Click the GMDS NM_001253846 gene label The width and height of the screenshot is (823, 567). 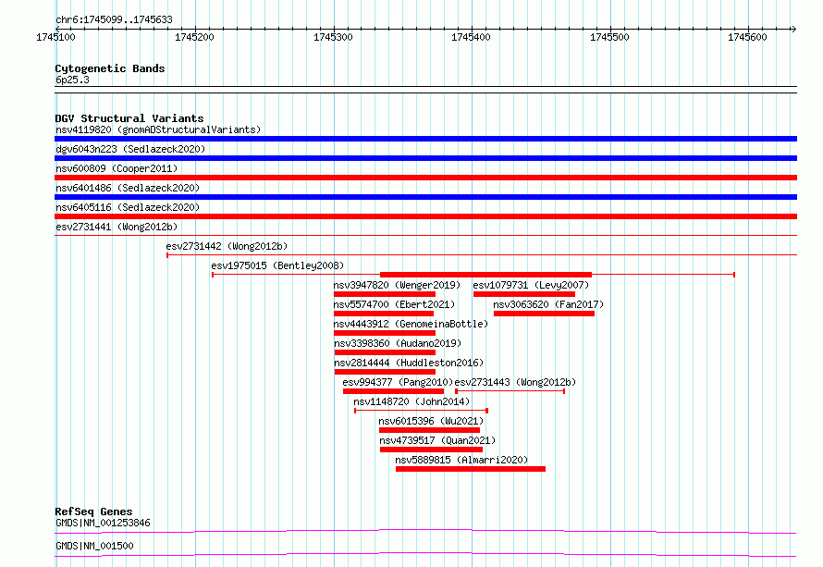pos(103,523)
